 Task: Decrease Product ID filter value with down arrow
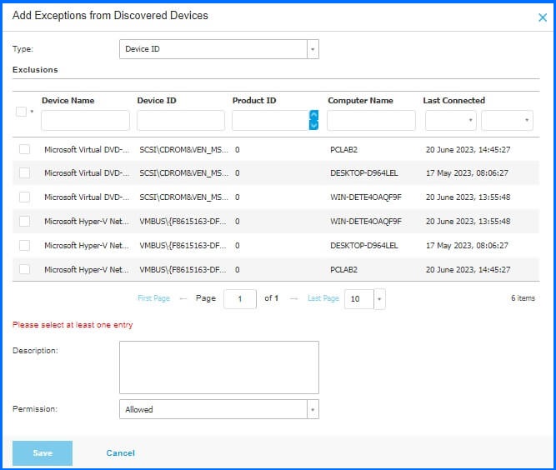point(313,125)
